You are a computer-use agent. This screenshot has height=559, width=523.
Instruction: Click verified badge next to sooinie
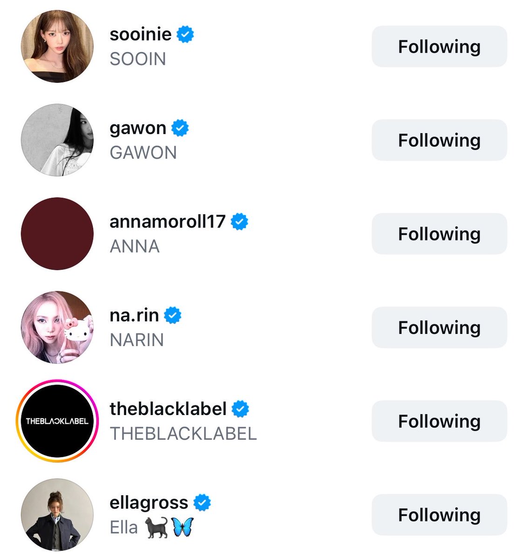pos(185,34)
